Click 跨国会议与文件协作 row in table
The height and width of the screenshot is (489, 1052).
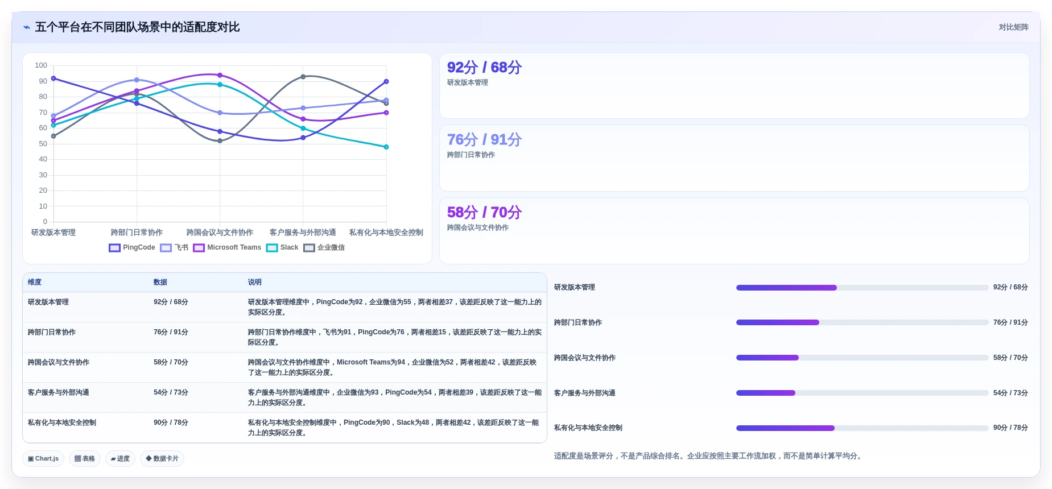point(284,367)
